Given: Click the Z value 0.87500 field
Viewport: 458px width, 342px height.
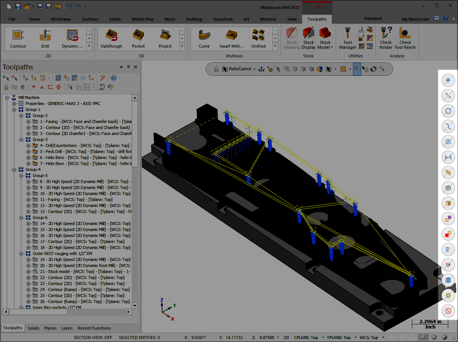Looking at the screenshot, I should pos(266,337).
